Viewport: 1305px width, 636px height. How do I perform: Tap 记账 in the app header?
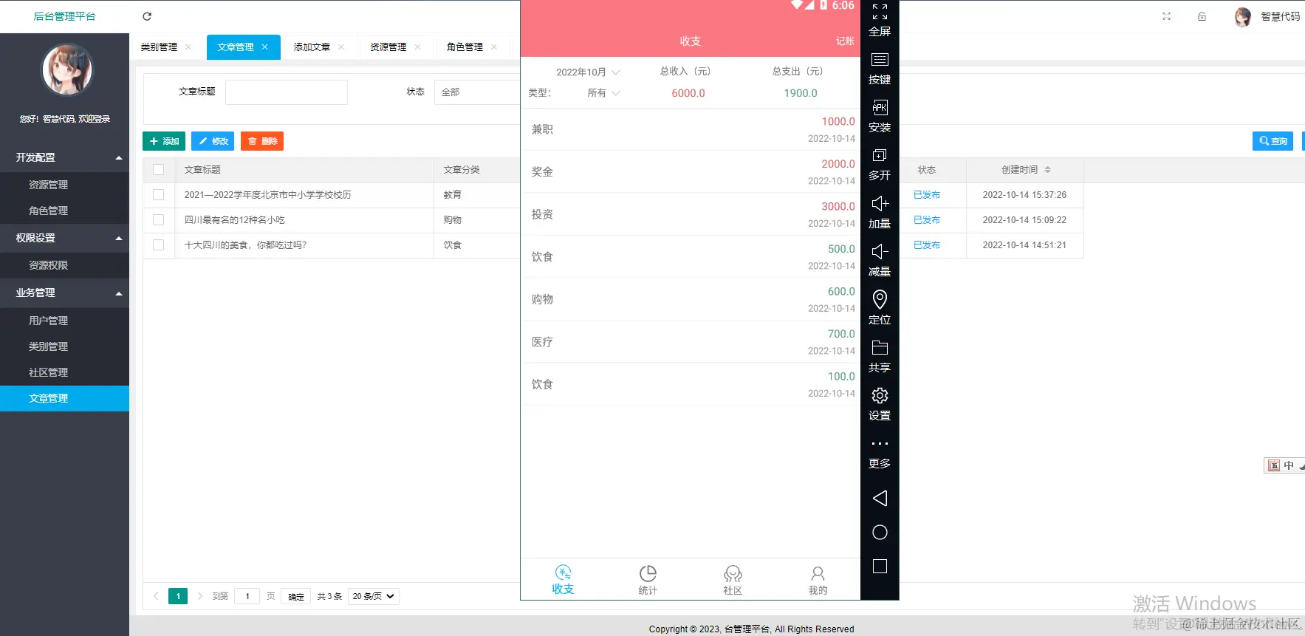[845, 41]
